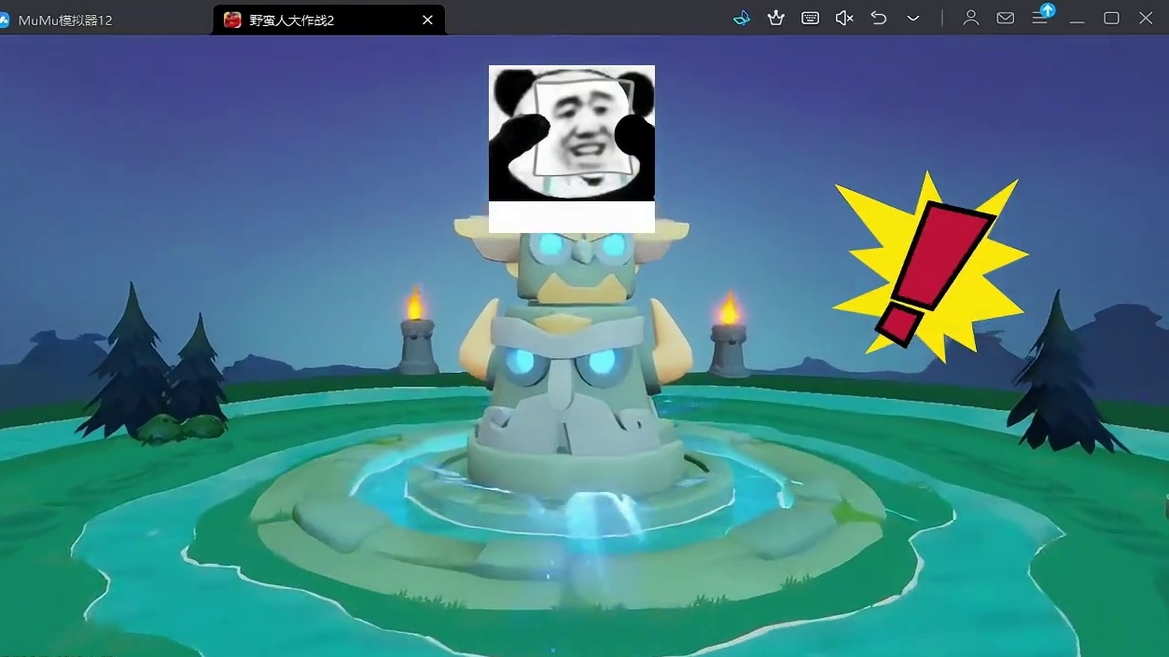Open the crown VIP icon
The width and height of the screenshot is (1169, 657).
click(x=775, y=18)
